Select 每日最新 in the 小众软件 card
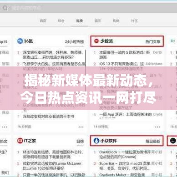The image size is (177, 177). tap(153, 142)
